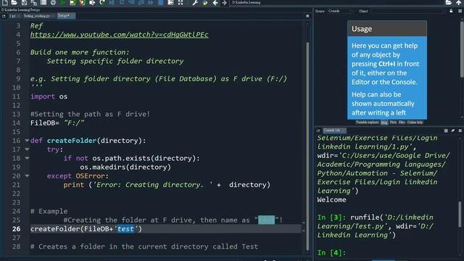Click the Save all files icon

(x=34, y=2)
